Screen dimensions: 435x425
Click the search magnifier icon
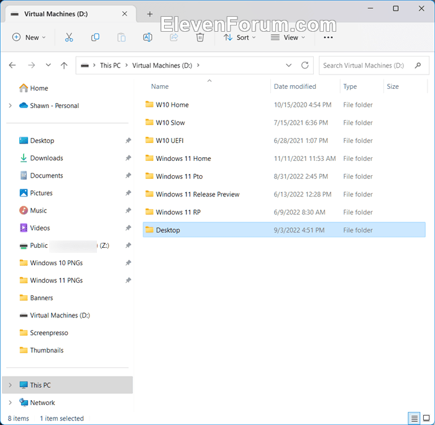(x=418, y=65)
